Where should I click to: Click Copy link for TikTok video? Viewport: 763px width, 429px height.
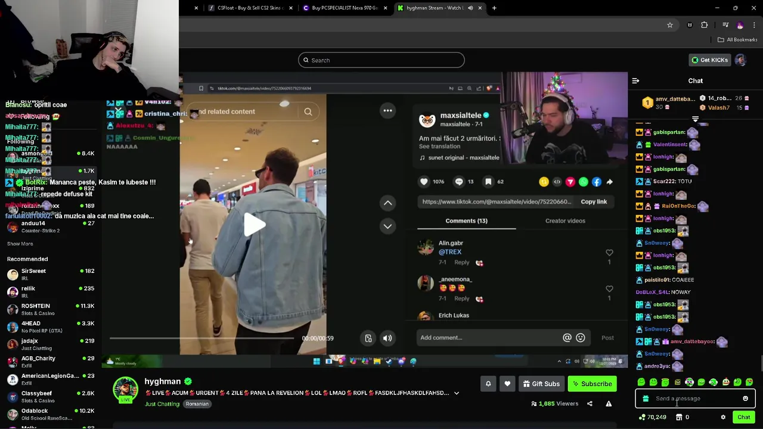click(594, 201)
